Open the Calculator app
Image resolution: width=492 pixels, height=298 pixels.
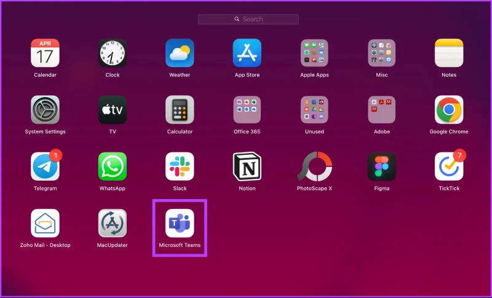[180, 109]
